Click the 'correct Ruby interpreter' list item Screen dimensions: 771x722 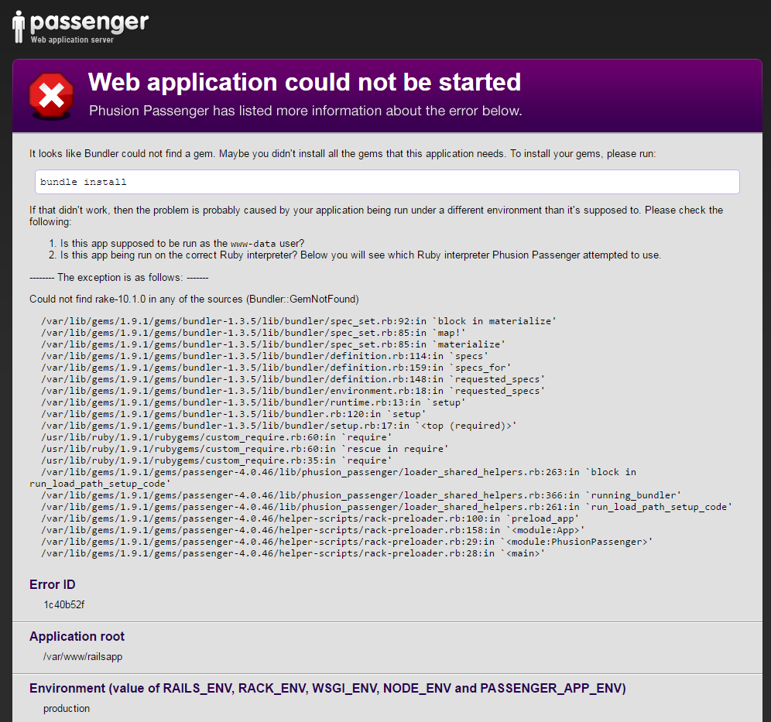point(361,255)
